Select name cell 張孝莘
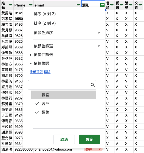The height and width of the screenshot is (153, 144). pyautogui.click(x=7, y=19)
